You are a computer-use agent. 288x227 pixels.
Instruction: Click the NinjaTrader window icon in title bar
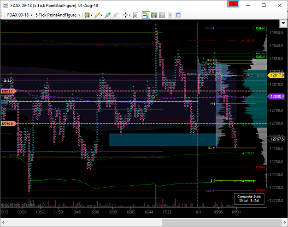tap(6, 6)
